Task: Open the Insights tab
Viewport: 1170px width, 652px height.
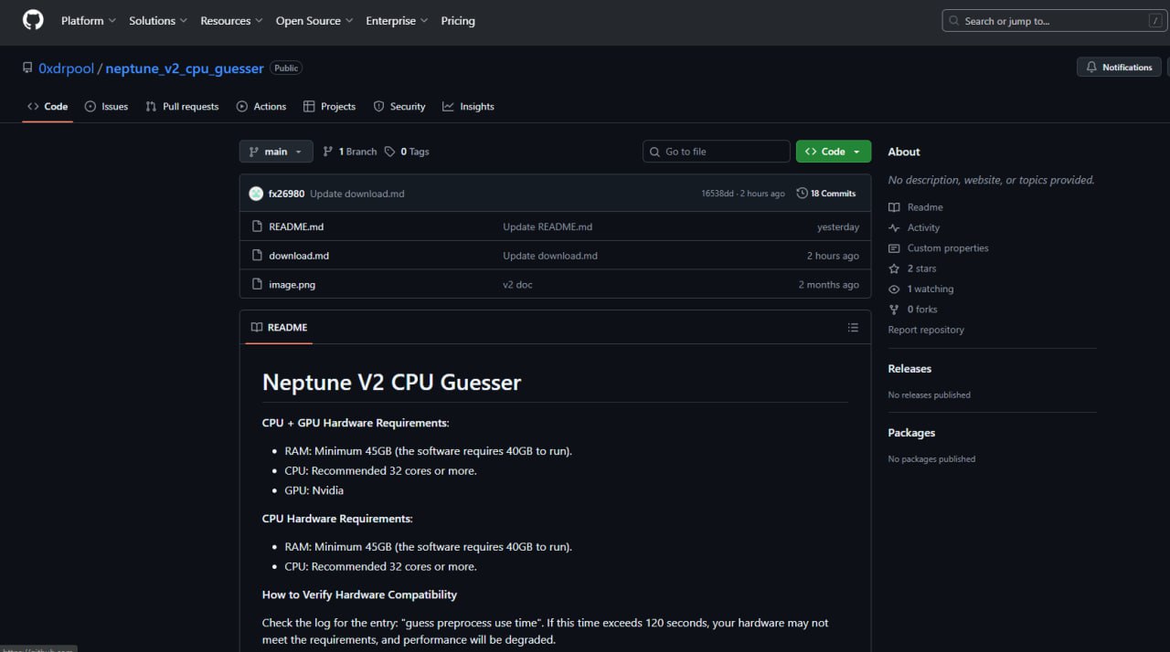Action: [468, 107]
